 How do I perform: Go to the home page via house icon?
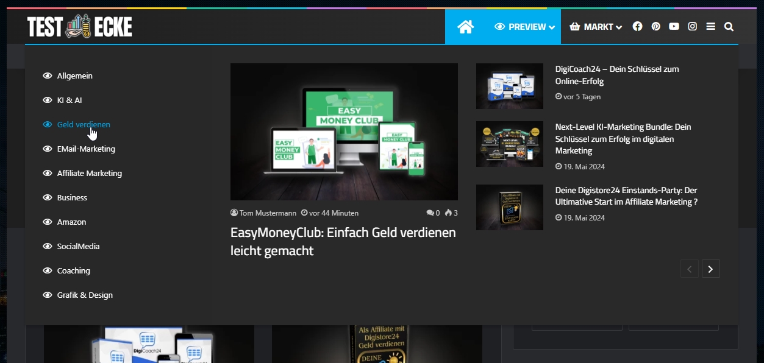[466, 27]
